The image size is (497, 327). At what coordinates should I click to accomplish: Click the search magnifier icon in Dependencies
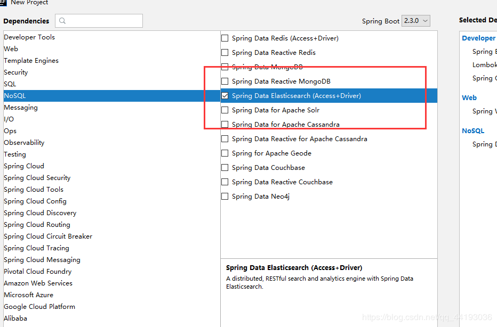click(x=62, y=21)
